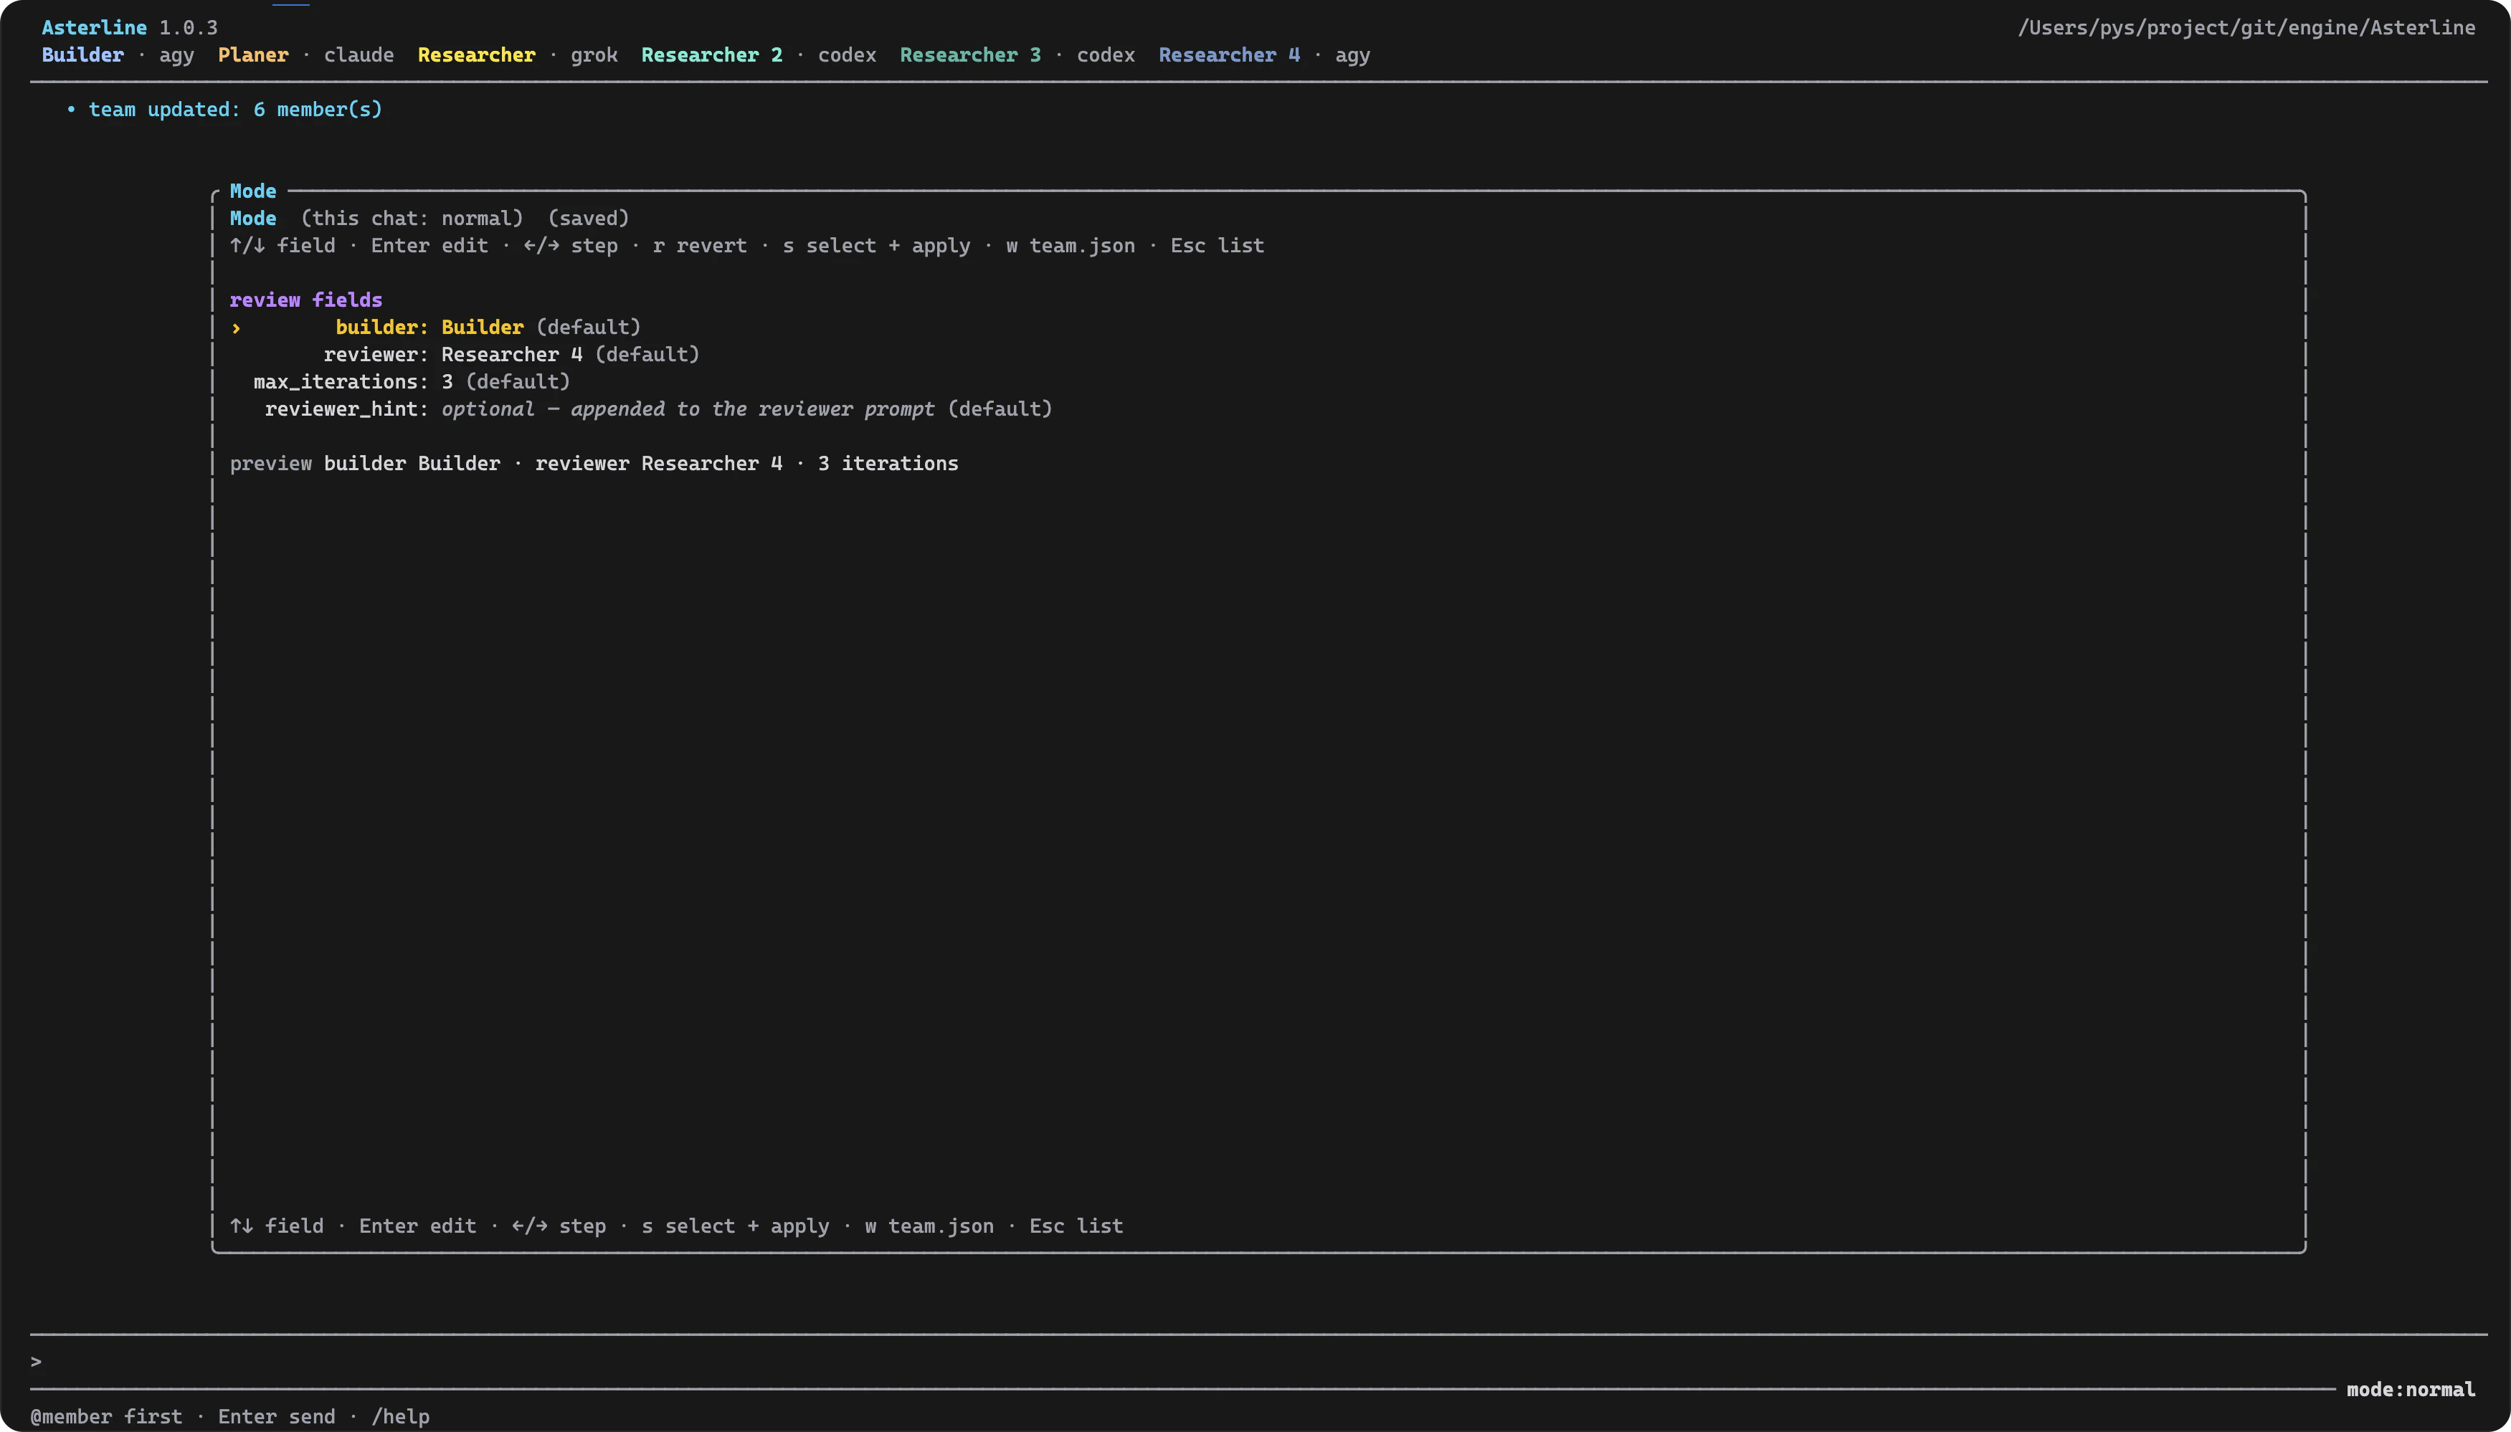
Task: Select the Researcher 3 · codex member tab
Action: click(1017, 55)
